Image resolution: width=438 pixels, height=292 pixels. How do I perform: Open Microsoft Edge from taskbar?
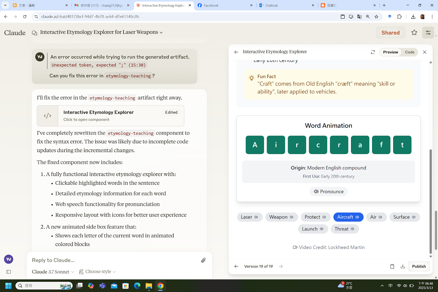pos(137,286)
